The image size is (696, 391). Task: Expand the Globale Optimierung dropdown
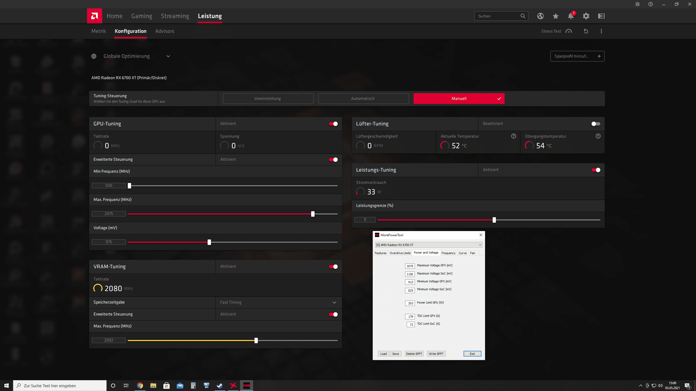(168, 56)
